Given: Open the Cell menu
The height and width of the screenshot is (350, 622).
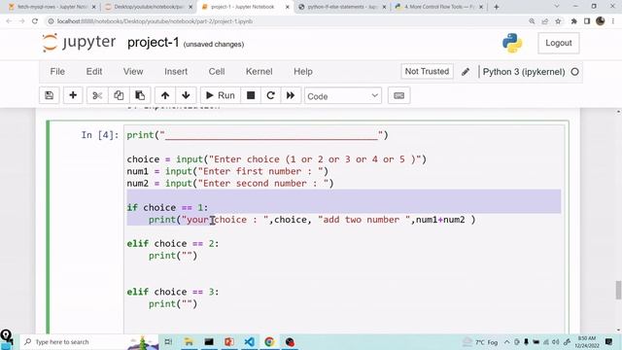Looking at the screenshot, I should [217, 71].
